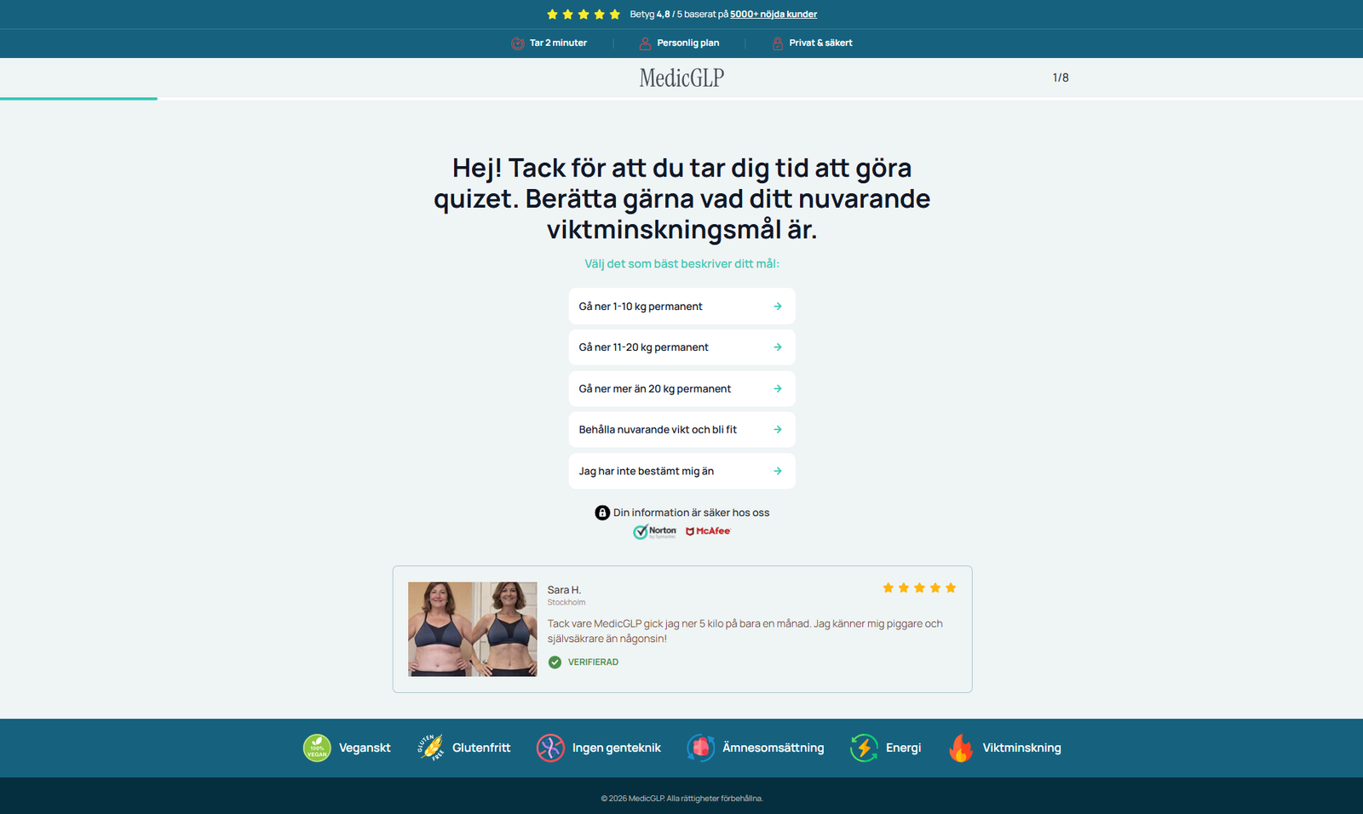Click the Ämnesomsättning footer label
The image size is (1363, 814).
[774, 748]
